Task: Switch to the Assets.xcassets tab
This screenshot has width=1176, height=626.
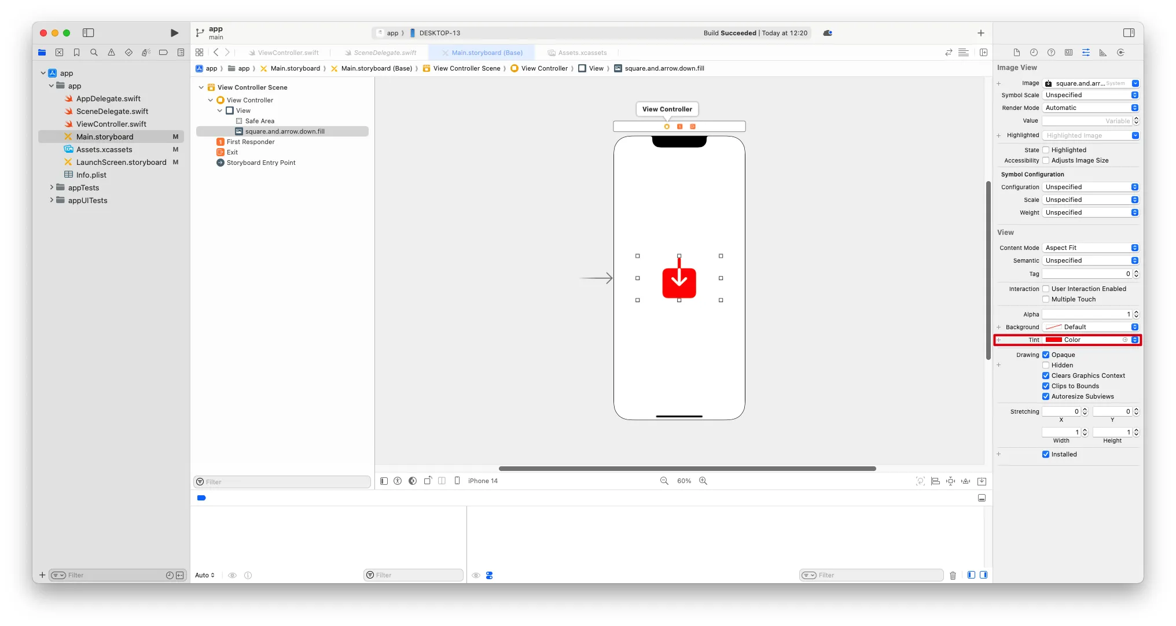Action: [582, 53]
